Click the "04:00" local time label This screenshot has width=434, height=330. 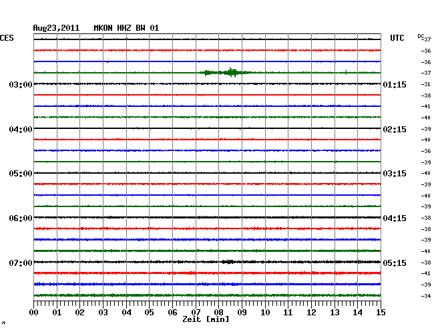(x=21, y=130)
